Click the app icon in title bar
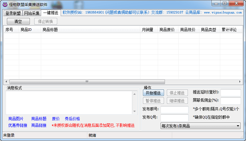This screenshot has height=141, width=246. 5,3
